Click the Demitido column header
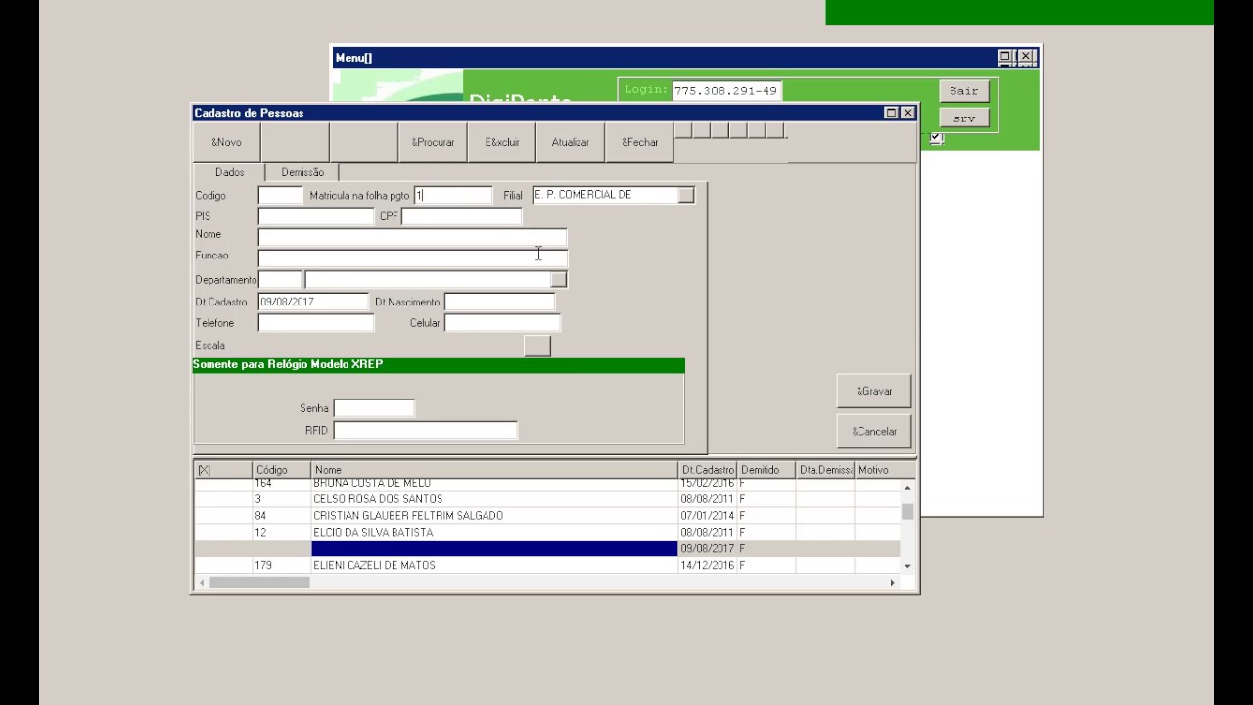 (766, 470)
